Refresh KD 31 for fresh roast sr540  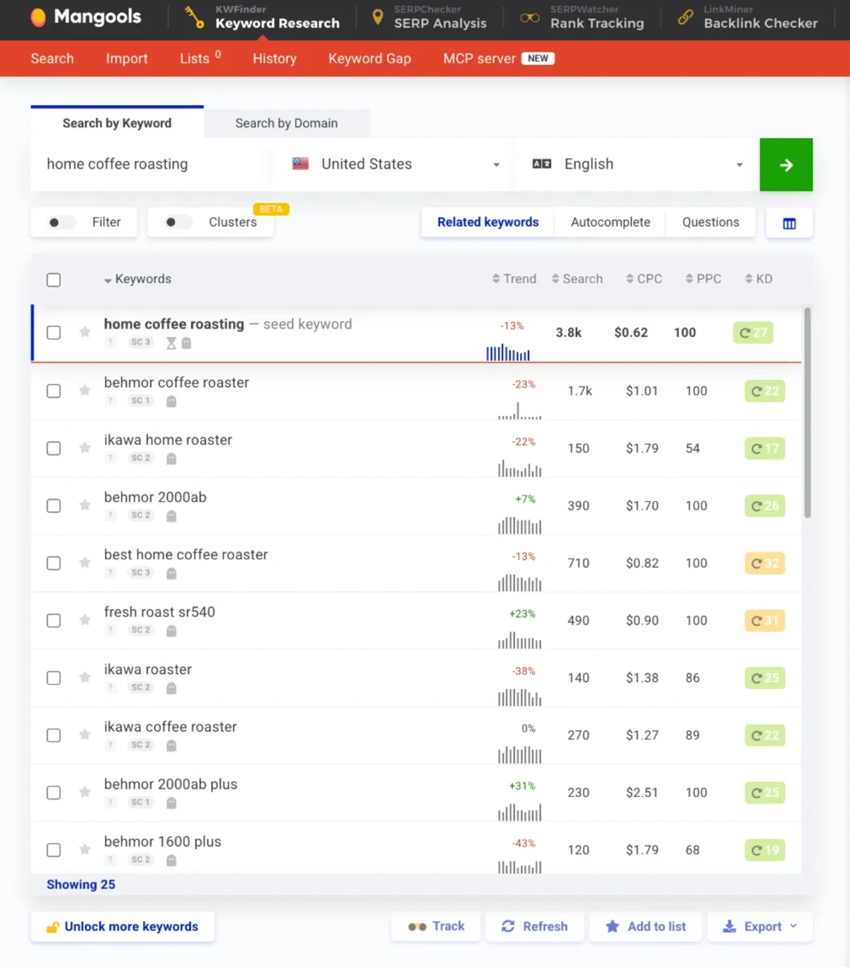click(765, 620)
